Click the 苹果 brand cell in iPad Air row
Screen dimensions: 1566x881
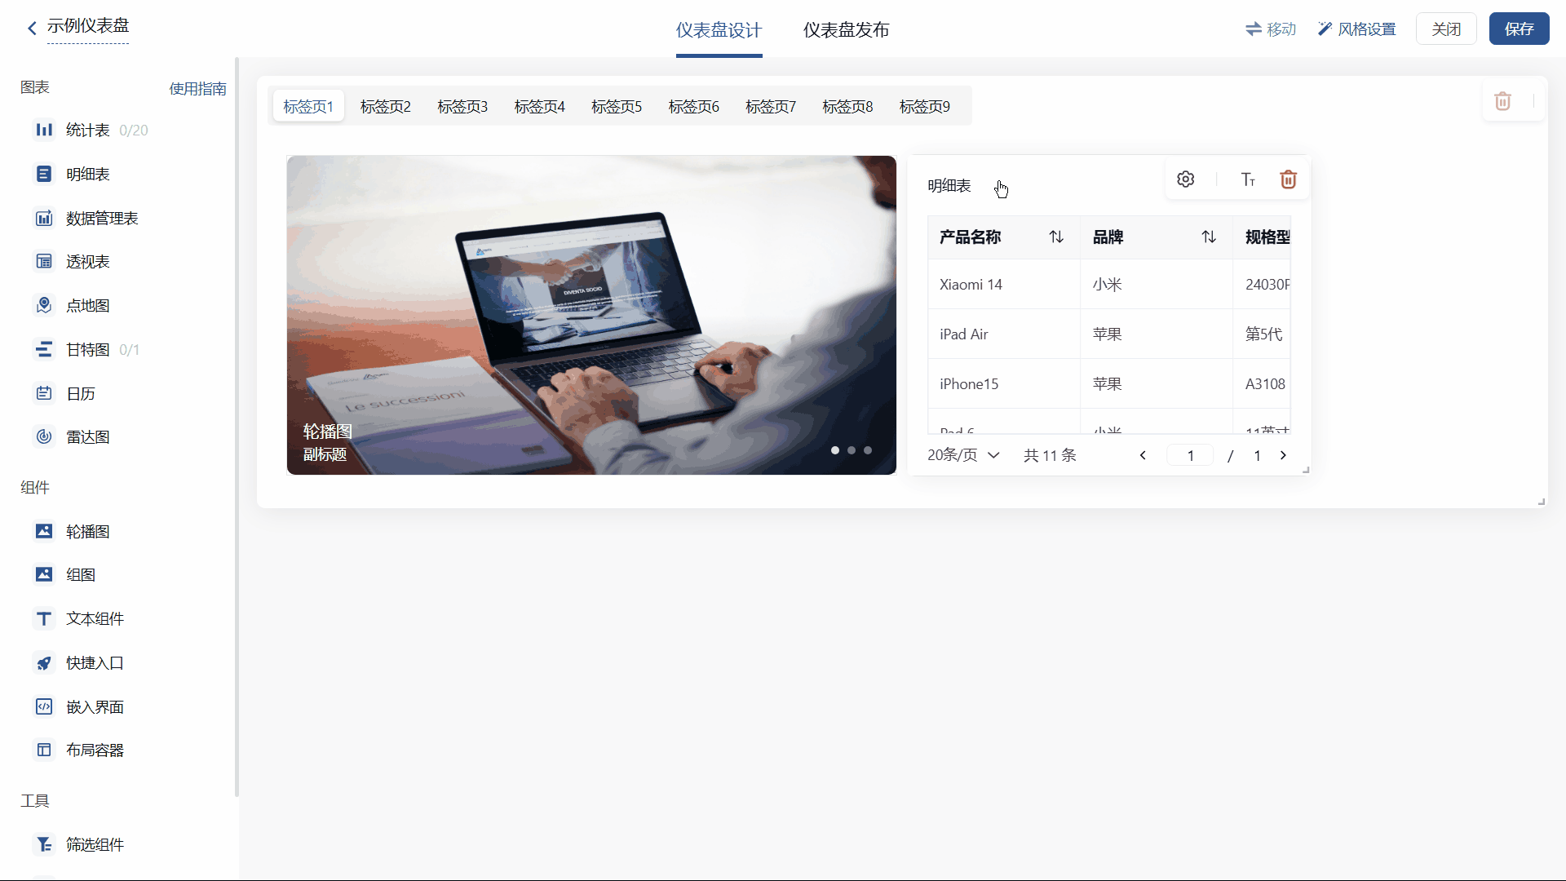tap(1157, 334)
